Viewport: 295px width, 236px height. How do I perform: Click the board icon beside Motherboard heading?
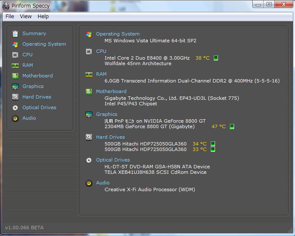click(89, 92)
